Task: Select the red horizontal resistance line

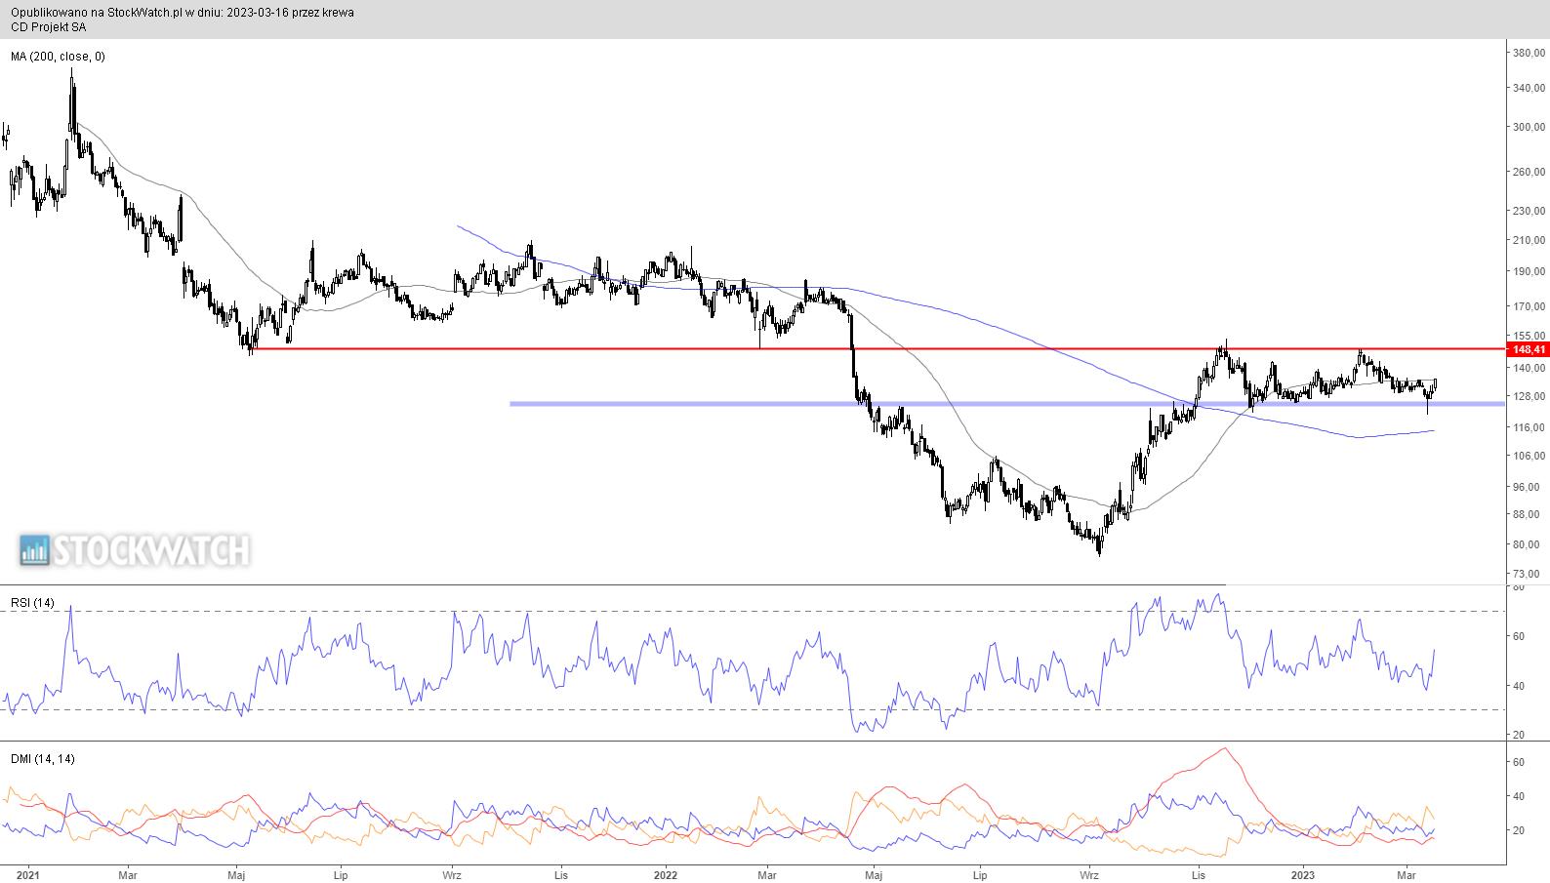Action: coord(878,348)
